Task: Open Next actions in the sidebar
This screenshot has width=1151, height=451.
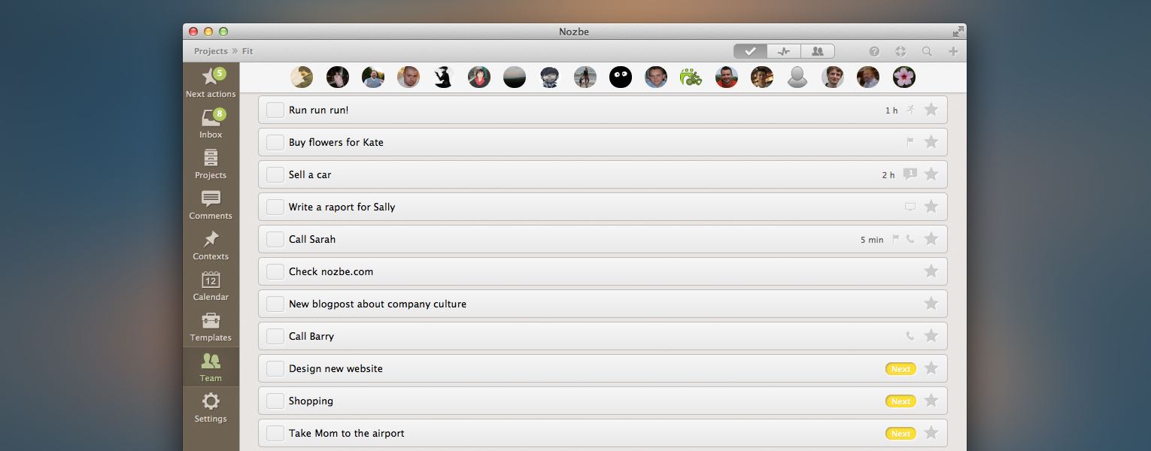Action: (211, 83)
